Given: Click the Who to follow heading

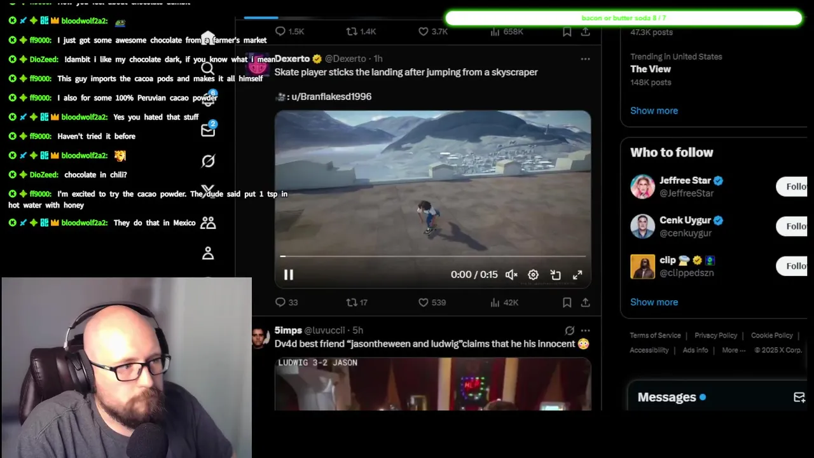Looking at the screenshot, I should pyautogui.click(x=672, y=152).
